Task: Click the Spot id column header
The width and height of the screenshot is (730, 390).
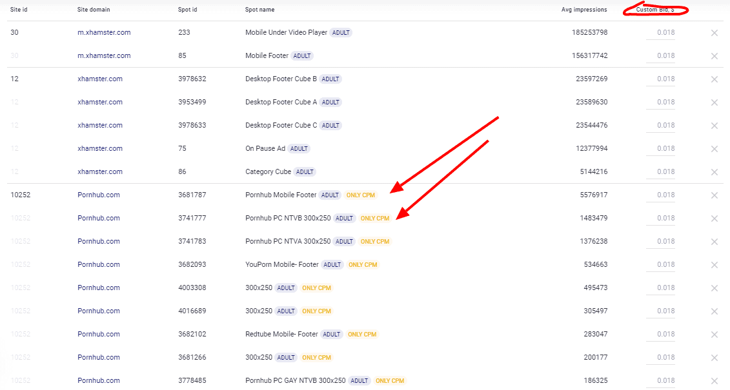Action: pos(188,10)
